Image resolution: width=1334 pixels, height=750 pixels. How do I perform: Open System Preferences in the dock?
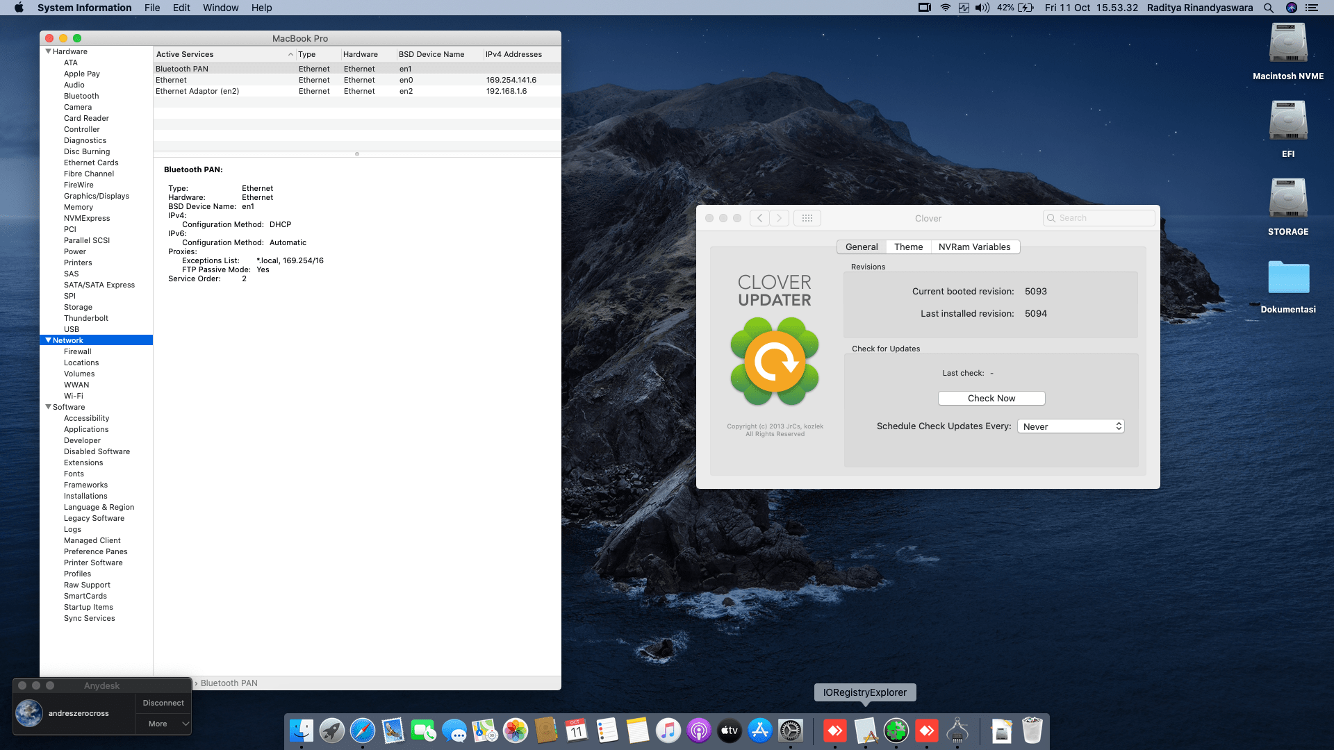coord(791,731)
